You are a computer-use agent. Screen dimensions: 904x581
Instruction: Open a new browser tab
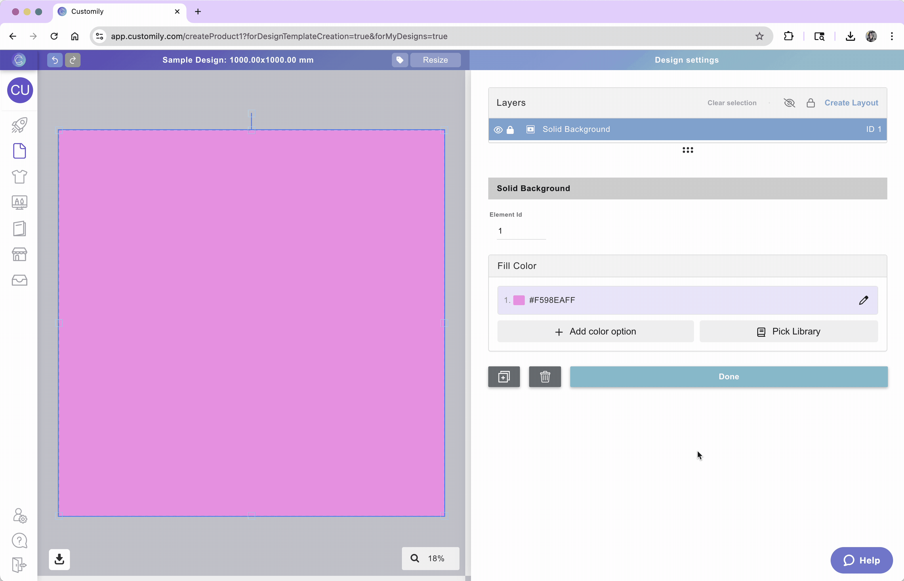(x=198, y=11)
